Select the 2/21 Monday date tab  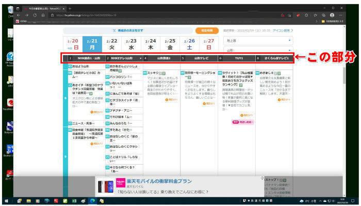[x=92, y=44]
